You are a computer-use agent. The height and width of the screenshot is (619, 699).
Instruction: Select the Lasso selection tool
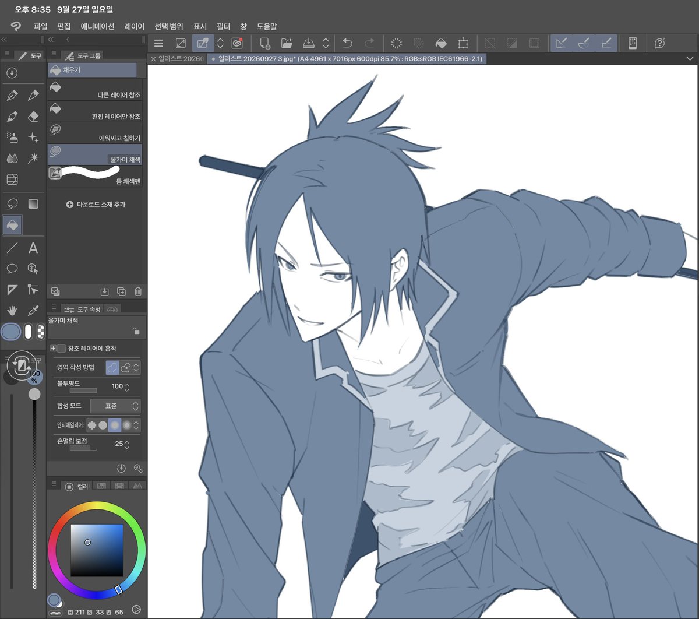[12, 203]
